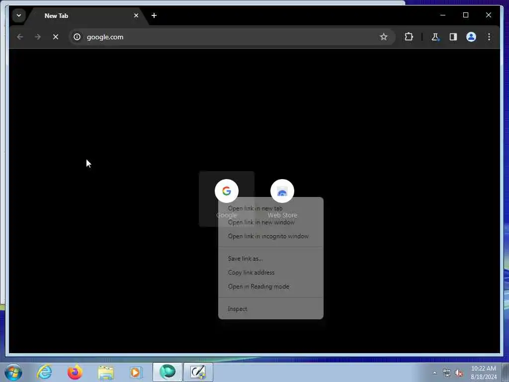Open the clock showing 10:22 AM

pyautogui.click(x=483, y=373)
